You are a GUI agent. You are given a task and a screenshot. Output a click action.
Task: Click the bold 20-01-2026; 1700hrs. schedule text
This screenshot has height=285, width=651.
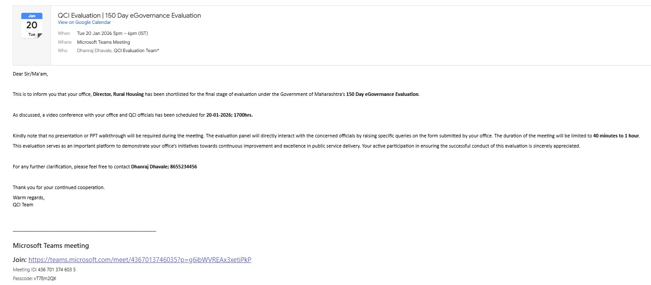pyautogui.click(x=229, y=115)
